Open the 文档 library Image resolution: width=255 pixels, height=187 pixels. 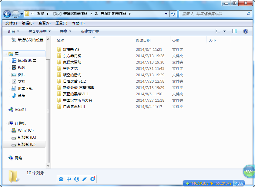coord(18,81)
